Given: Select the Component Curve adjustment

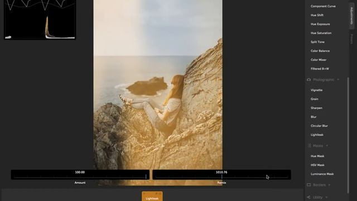Looking at the screenshot, I should [323, 6].
